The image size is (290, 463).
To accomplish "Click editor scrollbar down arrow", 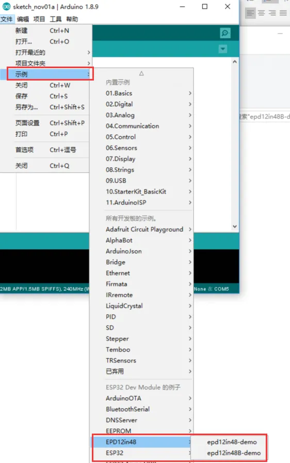I will (x=235, y=227).
